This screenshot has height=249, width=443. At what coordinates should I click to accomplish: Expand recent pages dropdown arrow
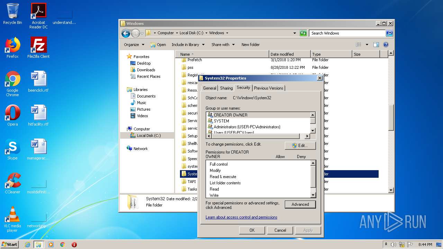142,34
